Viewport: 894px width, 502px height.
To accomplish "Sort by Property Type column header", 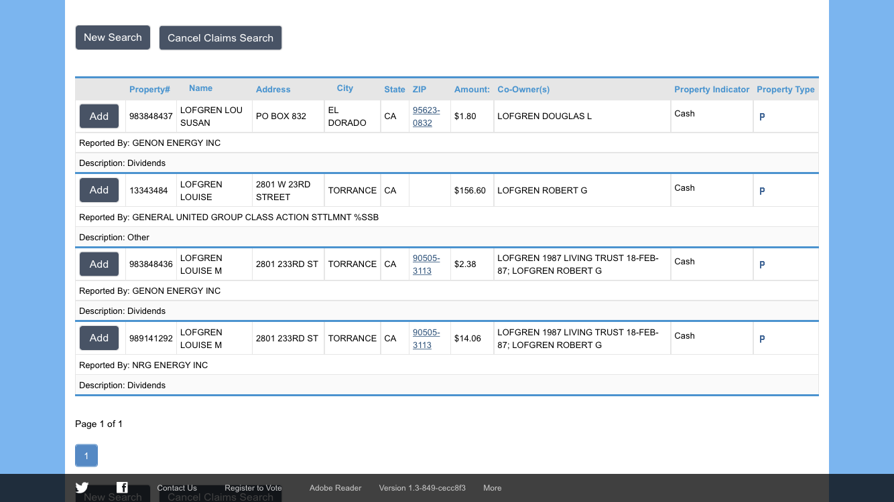I will 785,89.
